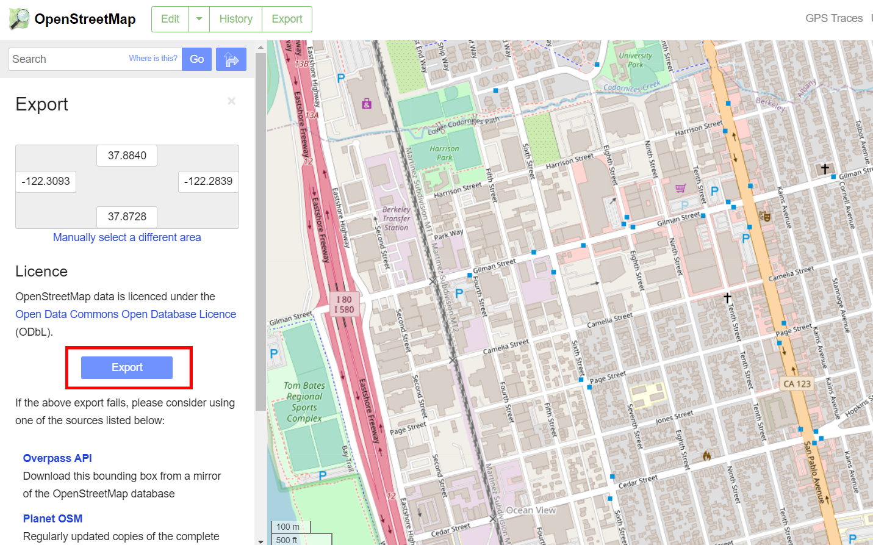Image resolution: width=873 pixels, height=545 pixels.
Task: Open the Planet OSM link
Action: click(52, 519)
